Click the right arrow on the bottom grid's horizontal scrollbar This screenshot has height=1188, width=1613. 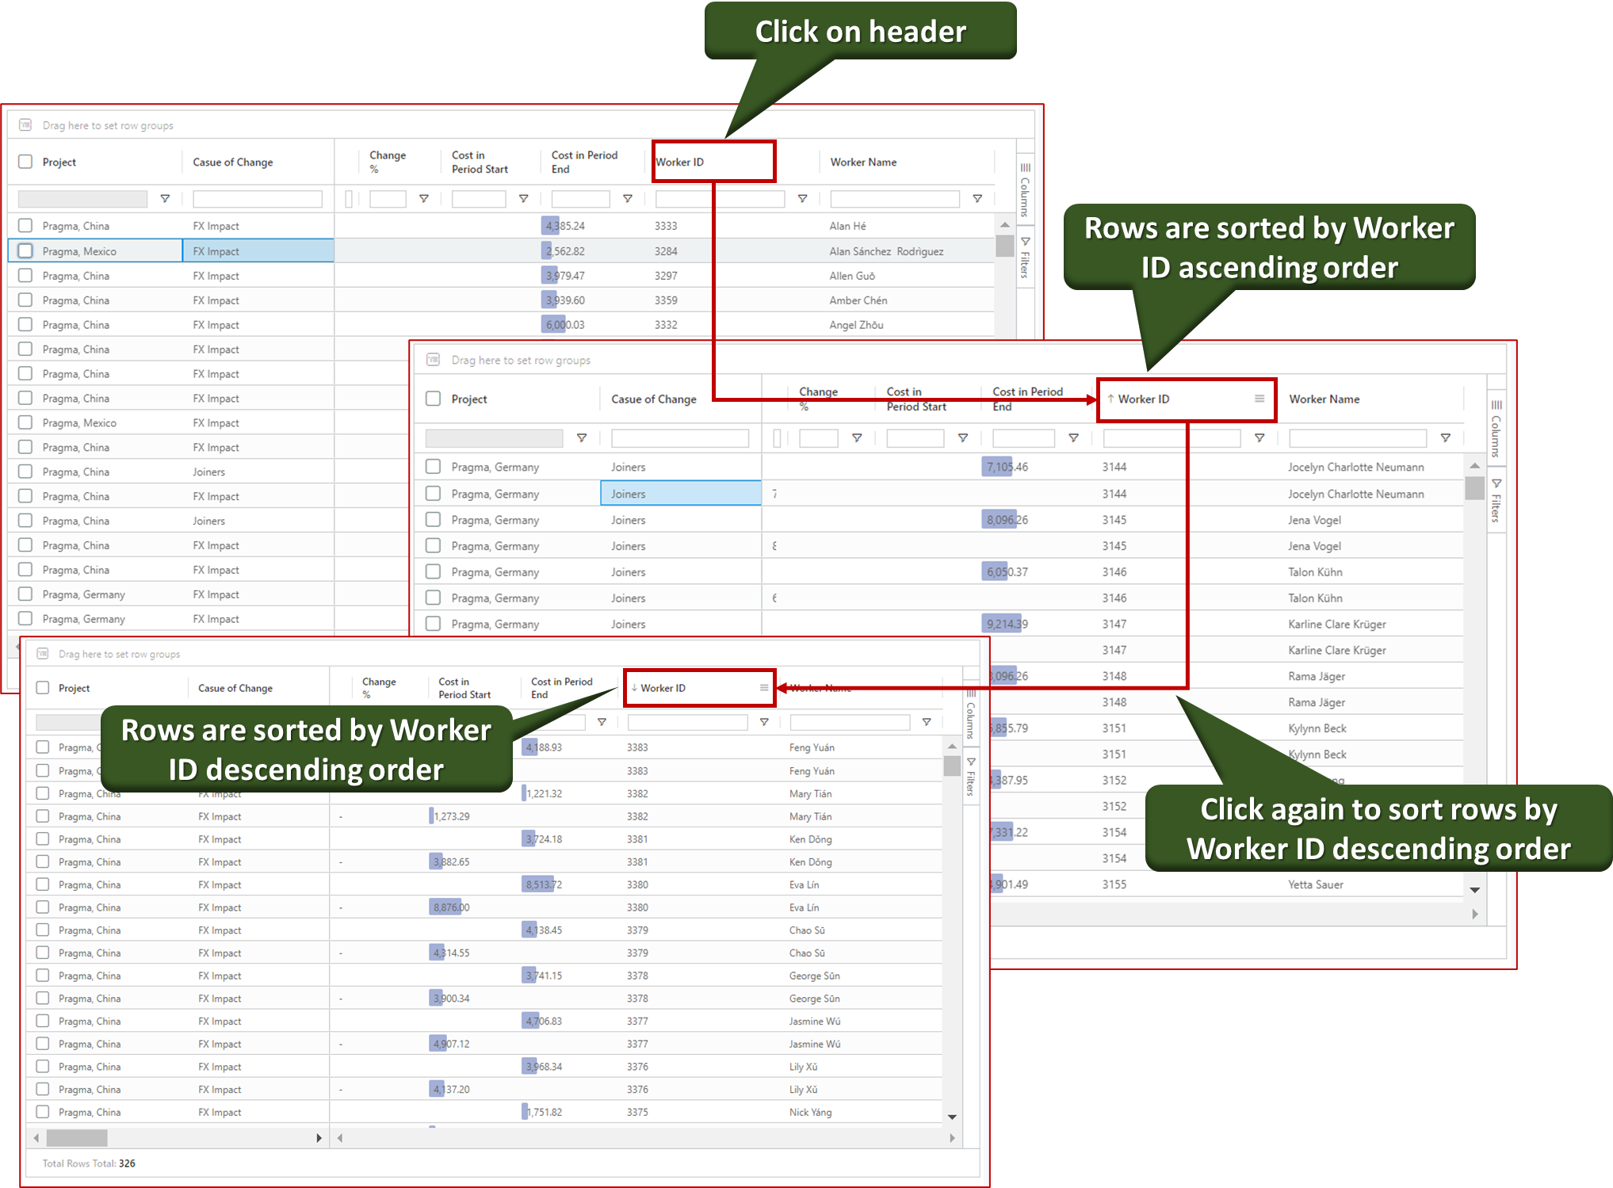tap(319, 1138)
